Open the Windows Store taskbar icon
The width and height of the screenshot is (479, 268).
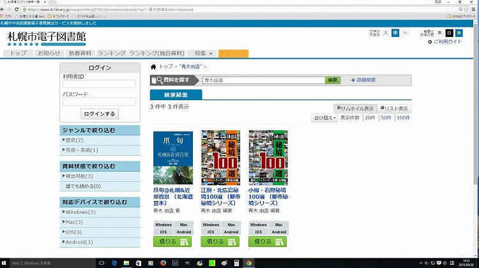coord(139,263)
